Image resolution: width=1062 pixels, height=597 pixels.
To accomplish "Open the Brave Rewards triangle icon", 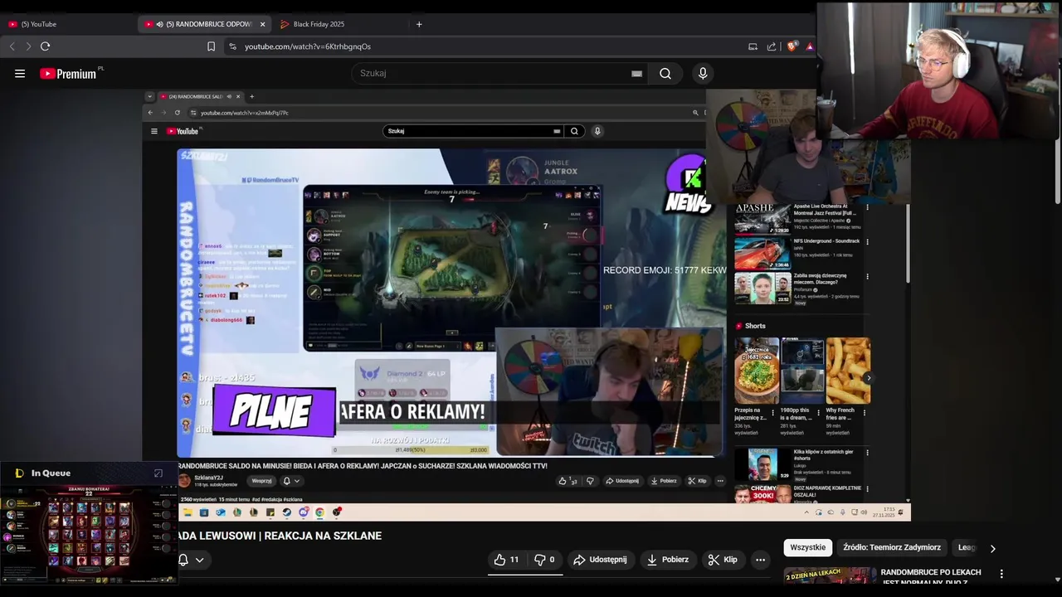I will coord(809,46).
